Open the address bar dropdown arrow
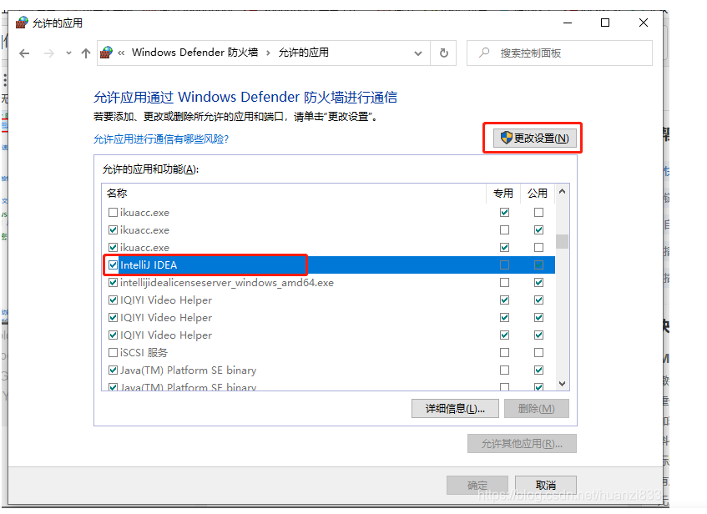 pyautogui.click(x=418, y=53)
